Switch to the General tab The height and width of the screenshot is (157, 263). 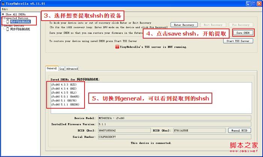tap(52, 69)
